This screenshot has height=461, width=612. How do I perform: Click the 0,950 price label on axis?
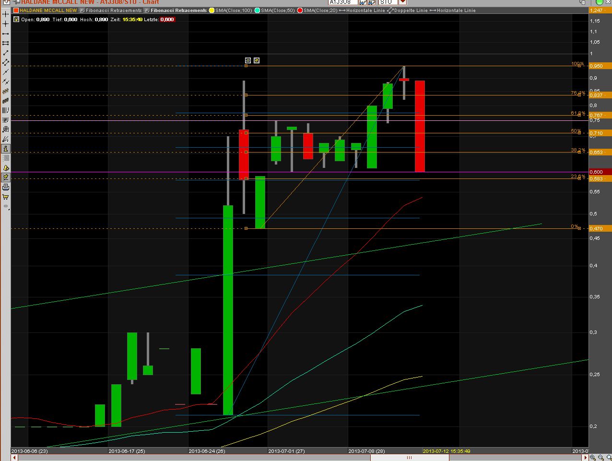600,66
